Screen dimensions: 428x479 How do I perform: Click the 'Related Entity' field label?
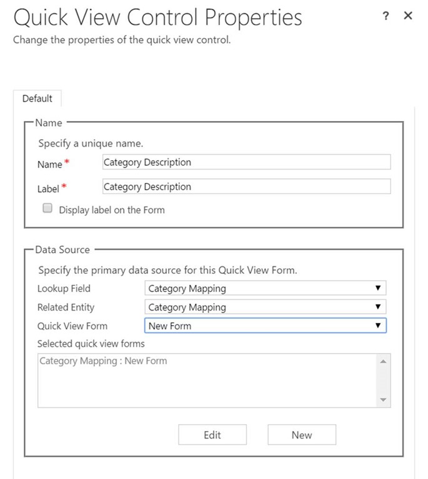67,307
